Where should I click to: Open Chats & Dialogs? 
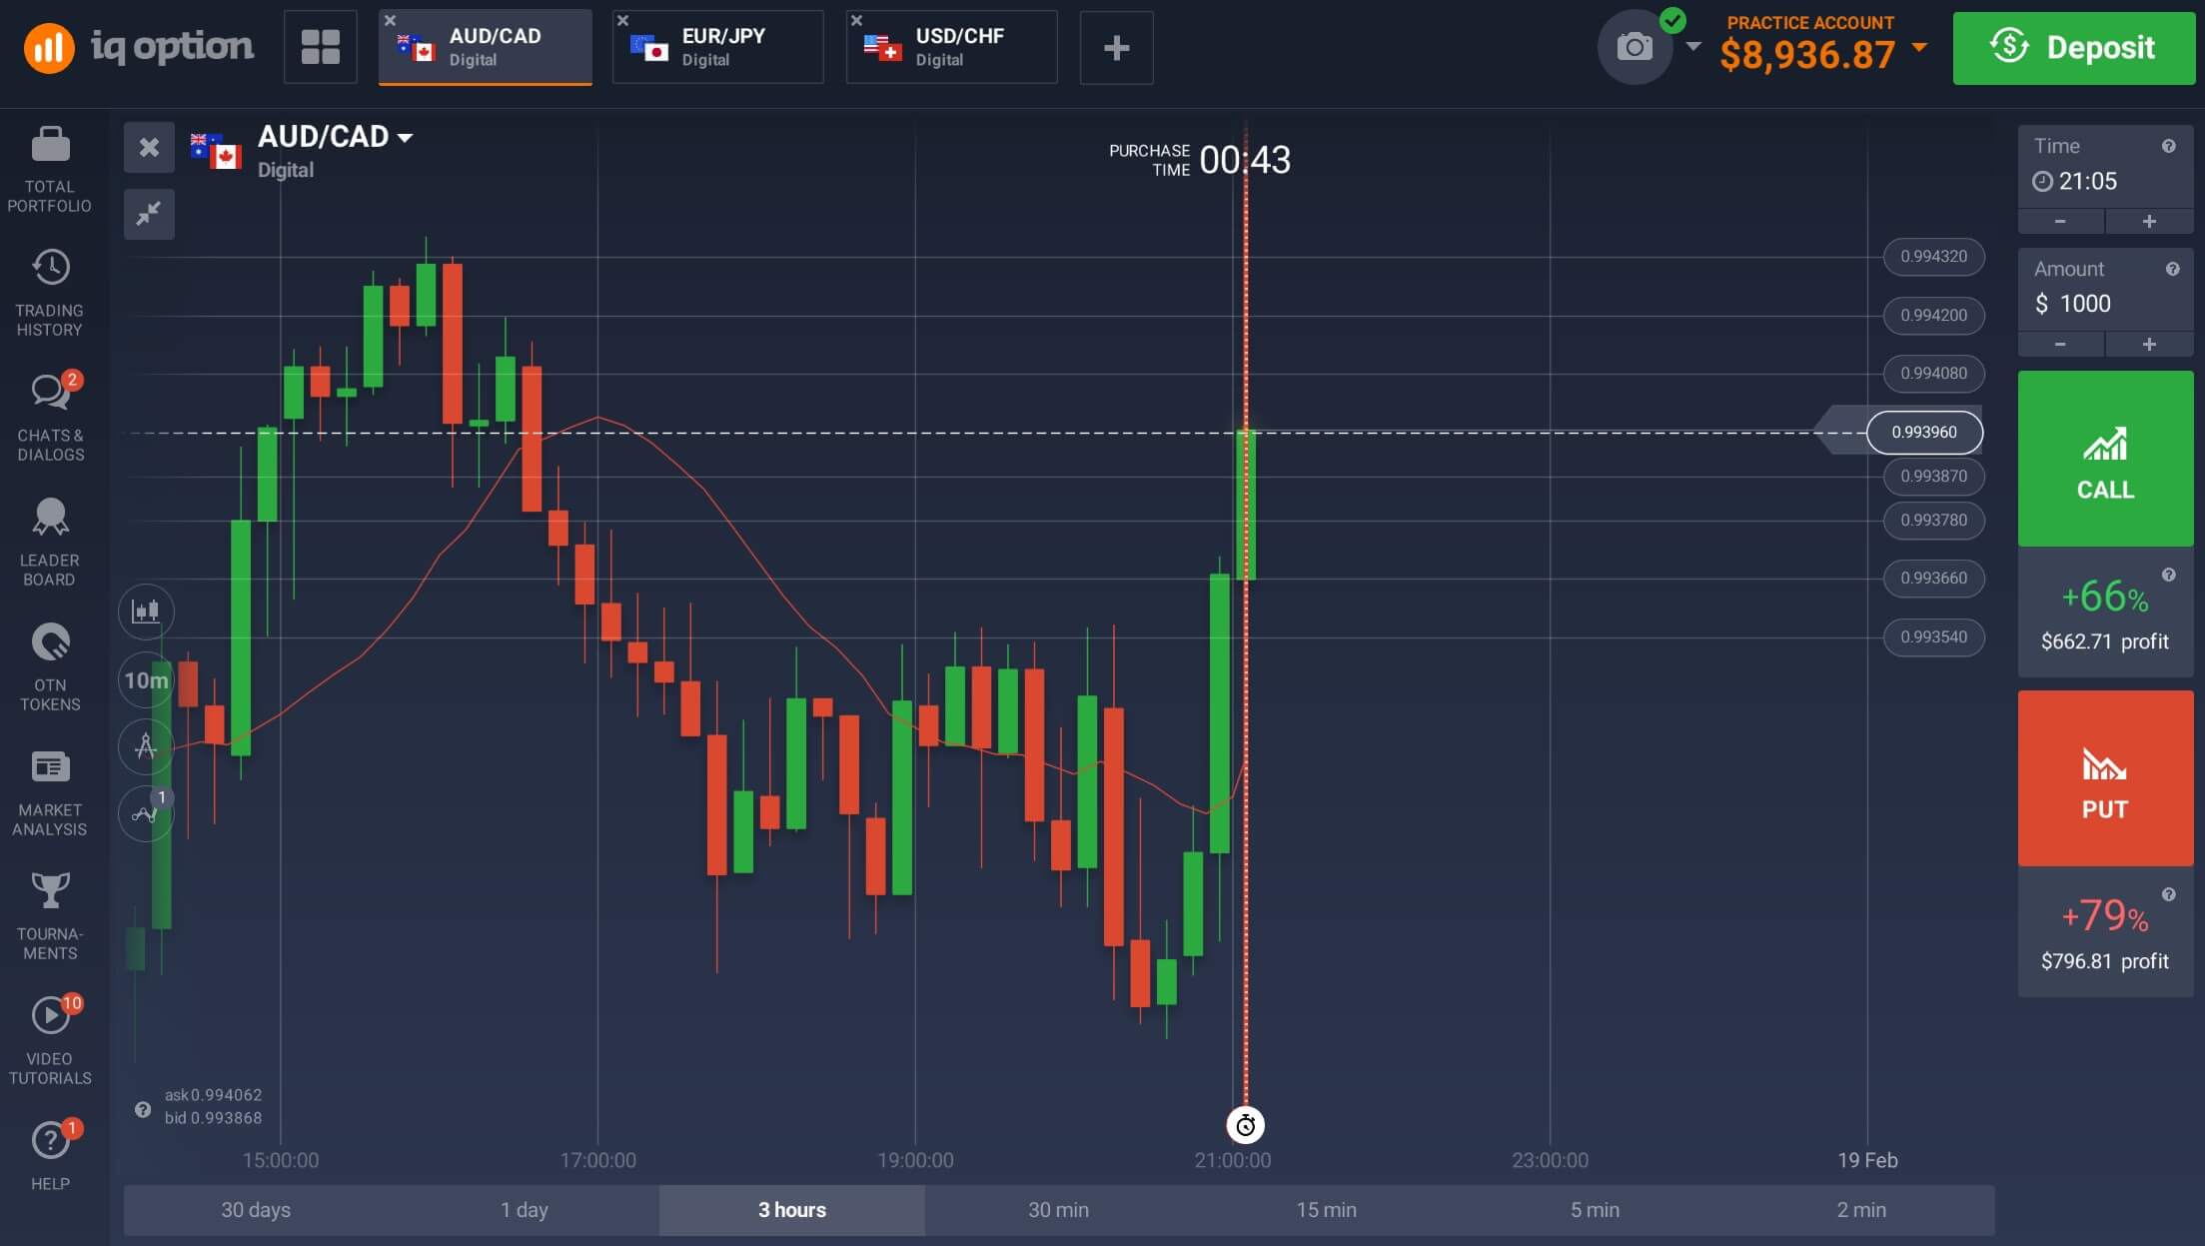(50, 418)
